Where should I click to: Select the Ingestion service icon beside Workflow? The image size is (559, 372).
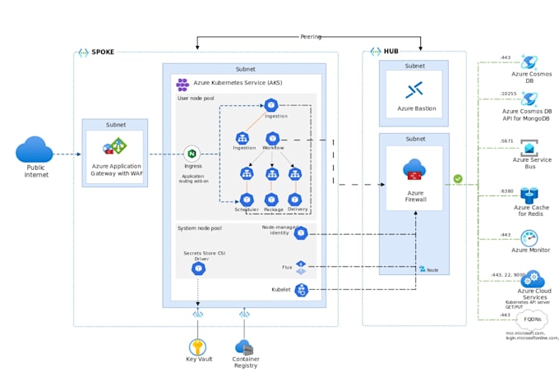click(x=243, y=138)
